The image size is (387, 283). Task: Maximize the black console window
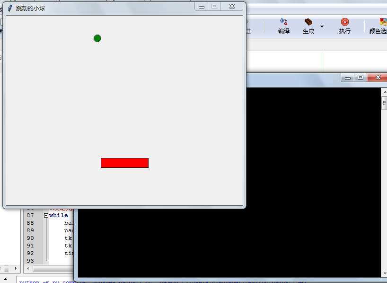coord(361,77)
